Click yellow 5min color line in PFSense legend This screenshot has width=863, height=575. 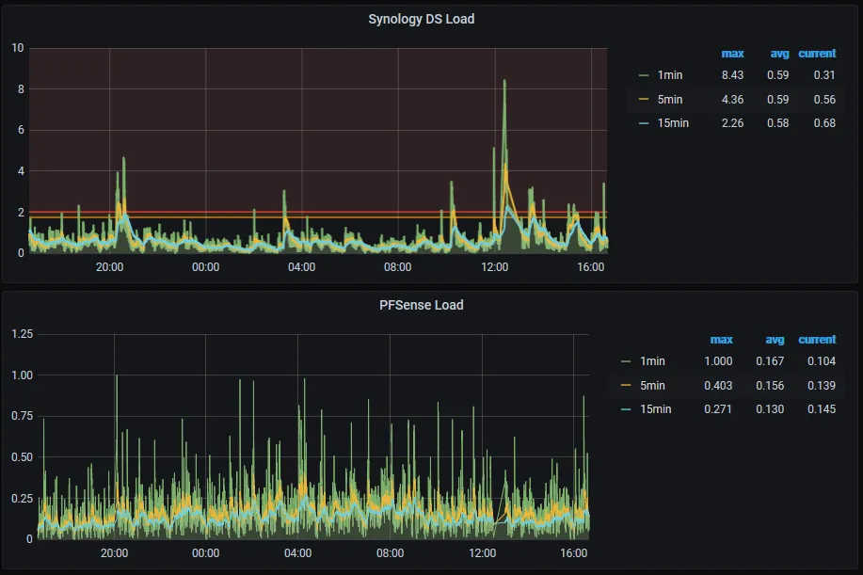tap(626, 385)
